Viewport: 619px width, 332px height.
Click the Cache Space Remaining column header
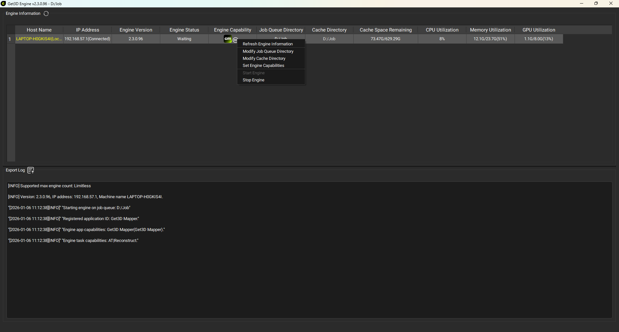tap(386, 30)
